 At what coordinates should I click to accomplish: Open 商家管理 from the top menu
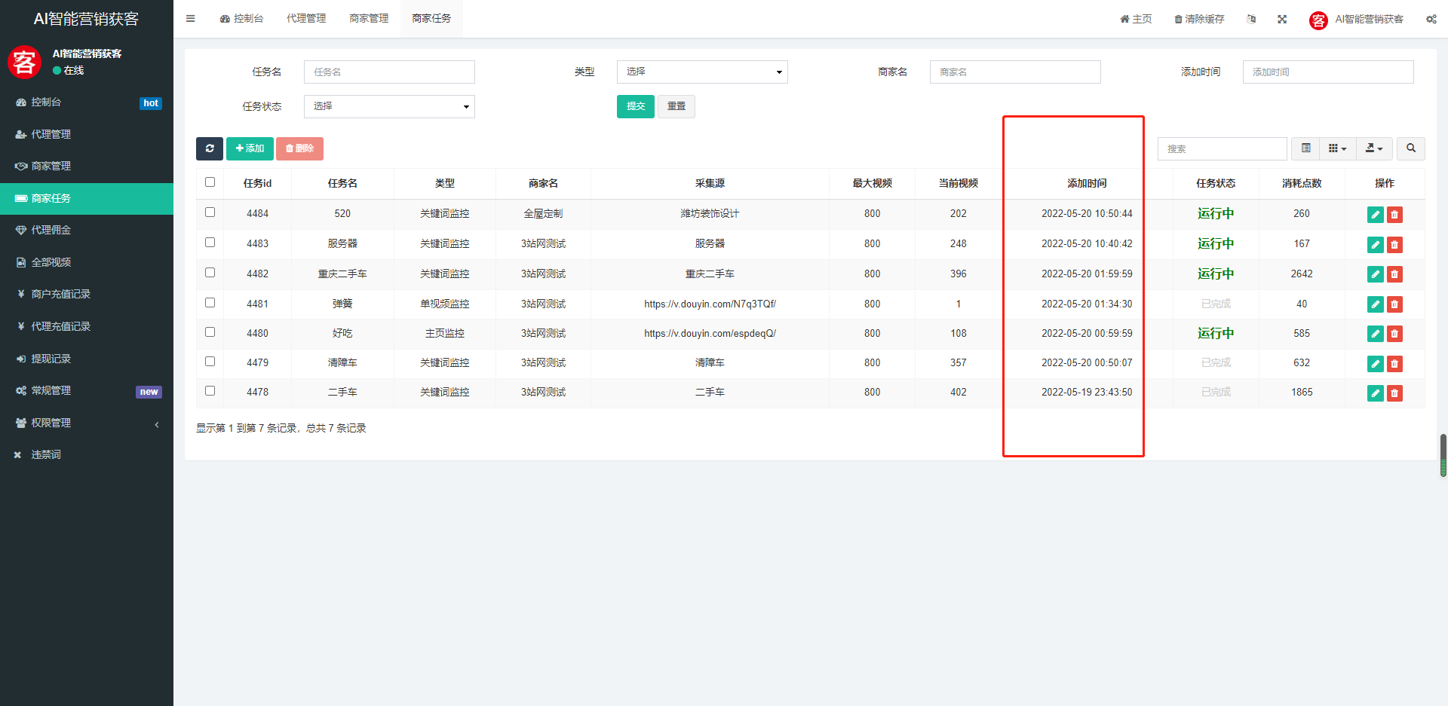point(369,18)
